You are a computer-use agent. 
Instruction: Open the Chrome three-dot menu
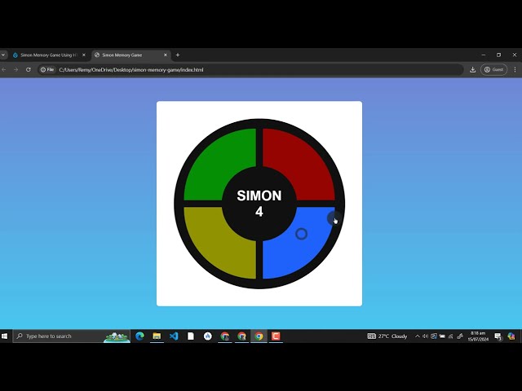(515, 70)
